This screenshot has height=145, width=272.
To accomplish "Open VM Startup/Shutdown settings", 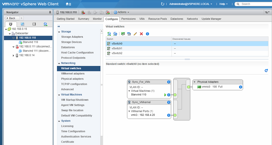I will click(x=75, y=100).
